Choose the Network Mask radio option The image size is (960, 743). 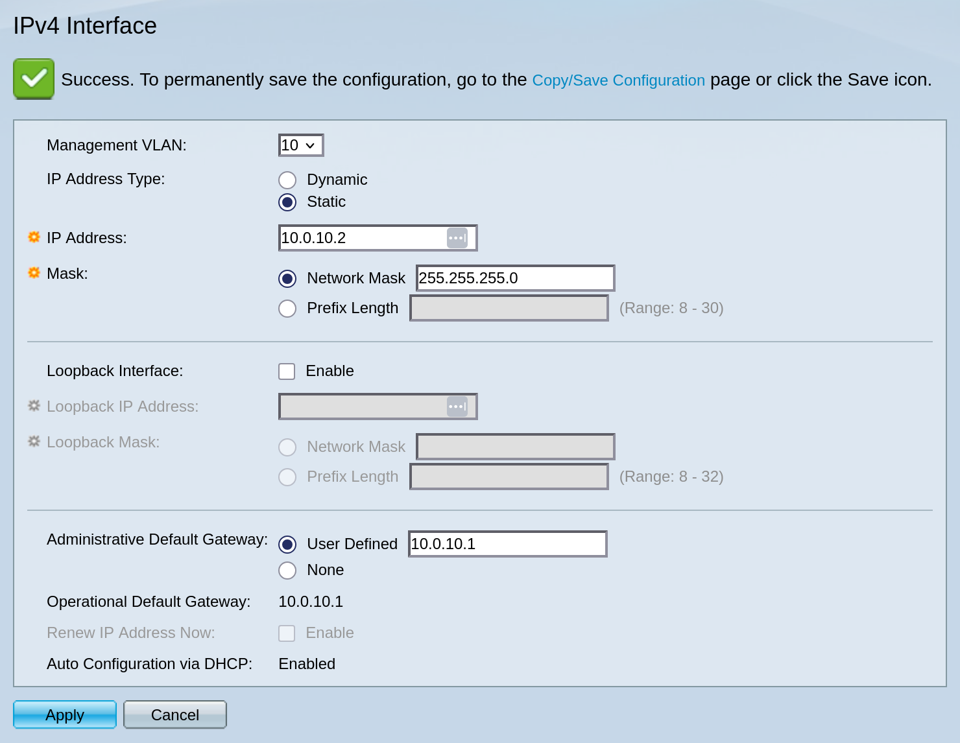click(x=287, y=279)
